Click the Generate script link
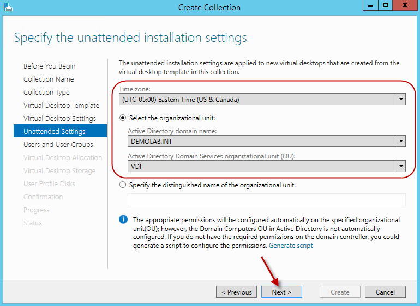 pos(291,246)
